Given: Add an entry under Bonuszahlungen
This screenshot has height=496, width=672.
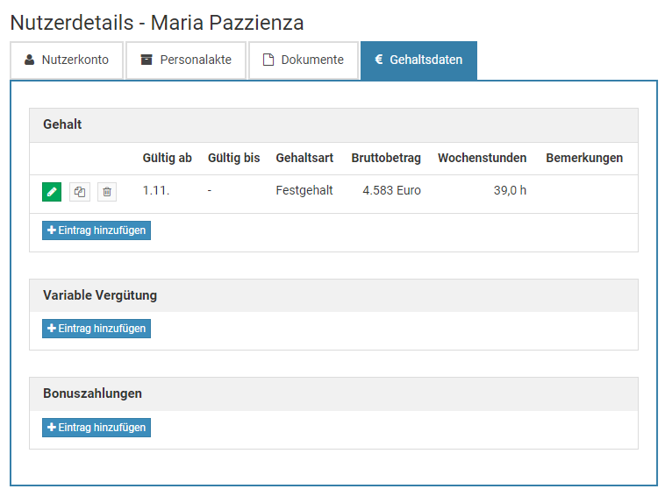Looking at the screenshot, I should pos(97,428).
